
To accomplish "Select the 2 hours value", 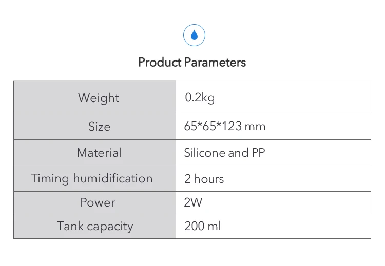I will [204, 179].
